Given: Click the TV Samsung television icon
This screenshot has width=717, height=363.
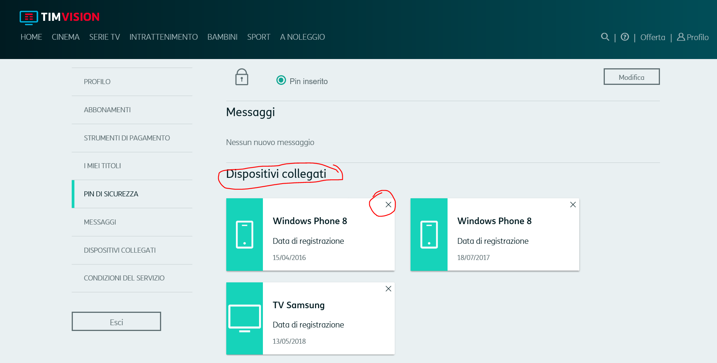Looking at the screenshot, I should point(244,318).
